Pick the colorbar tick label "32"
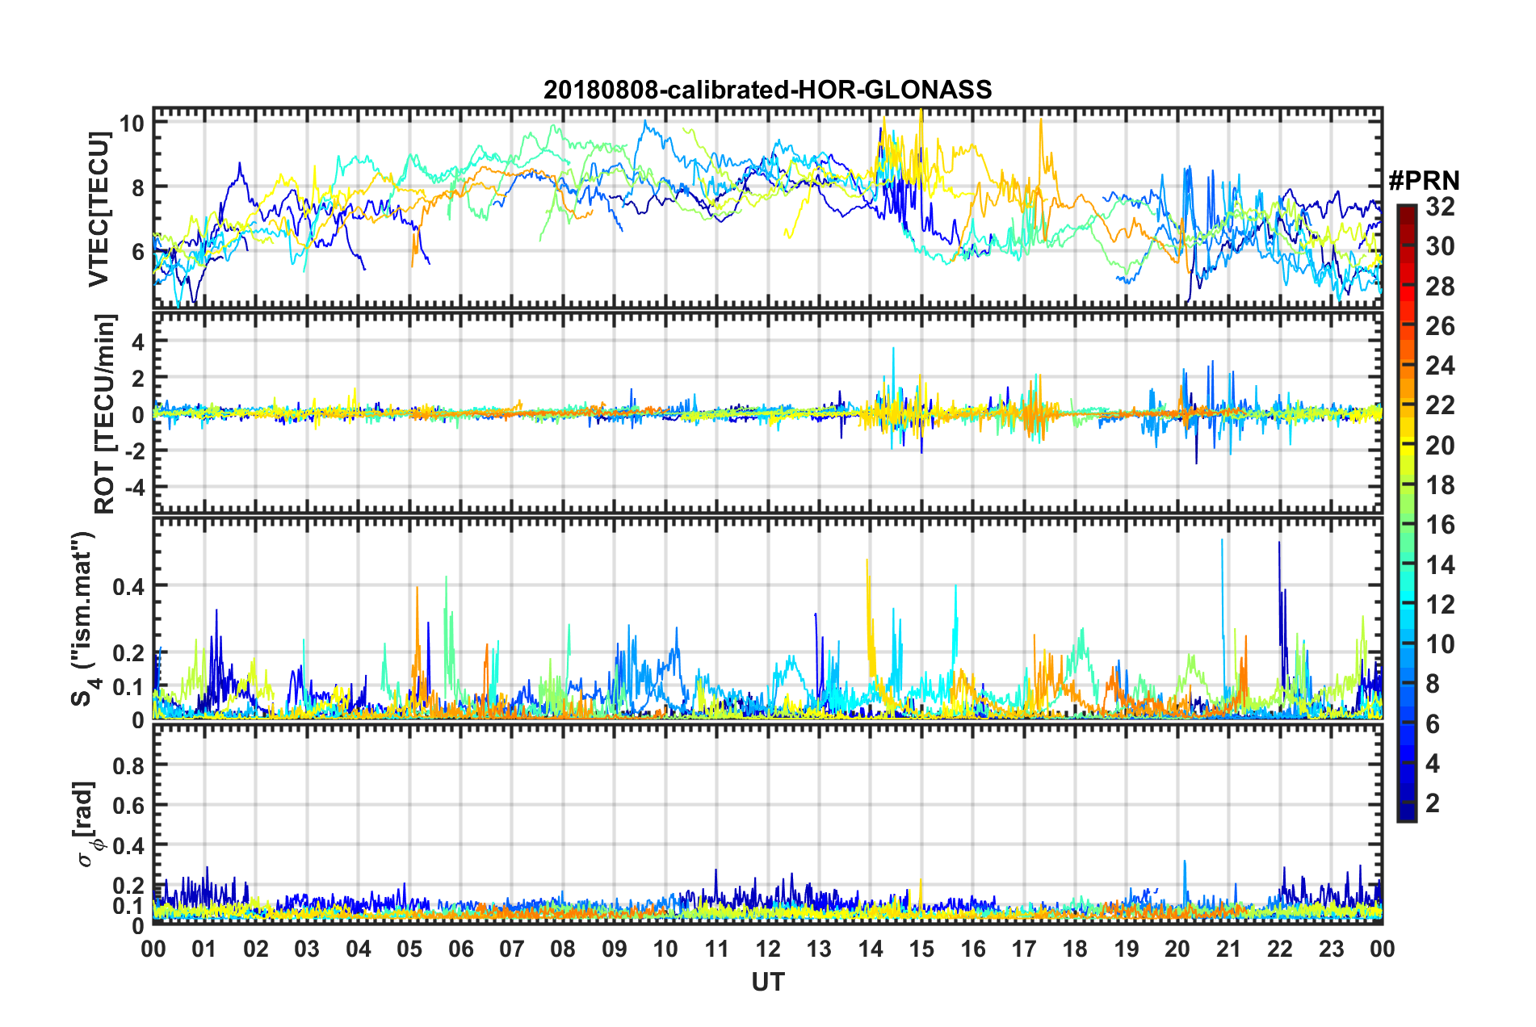 click(1440, 207)
